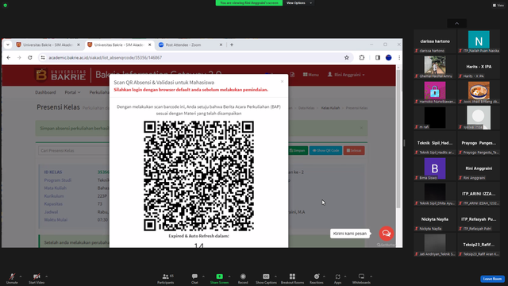Click the Cari Presensi Kelas search field
508x286 pixels.
point(74,150)
